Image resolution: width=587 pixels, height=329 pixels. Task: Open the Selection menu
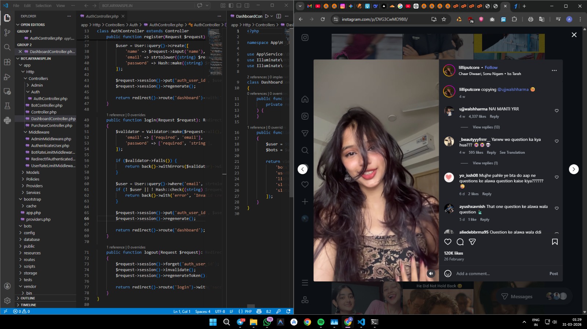[x=43, y=5]
